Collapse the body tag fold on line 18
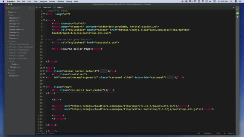The height and width of the screenshot is (137, 244). (44, 68)
